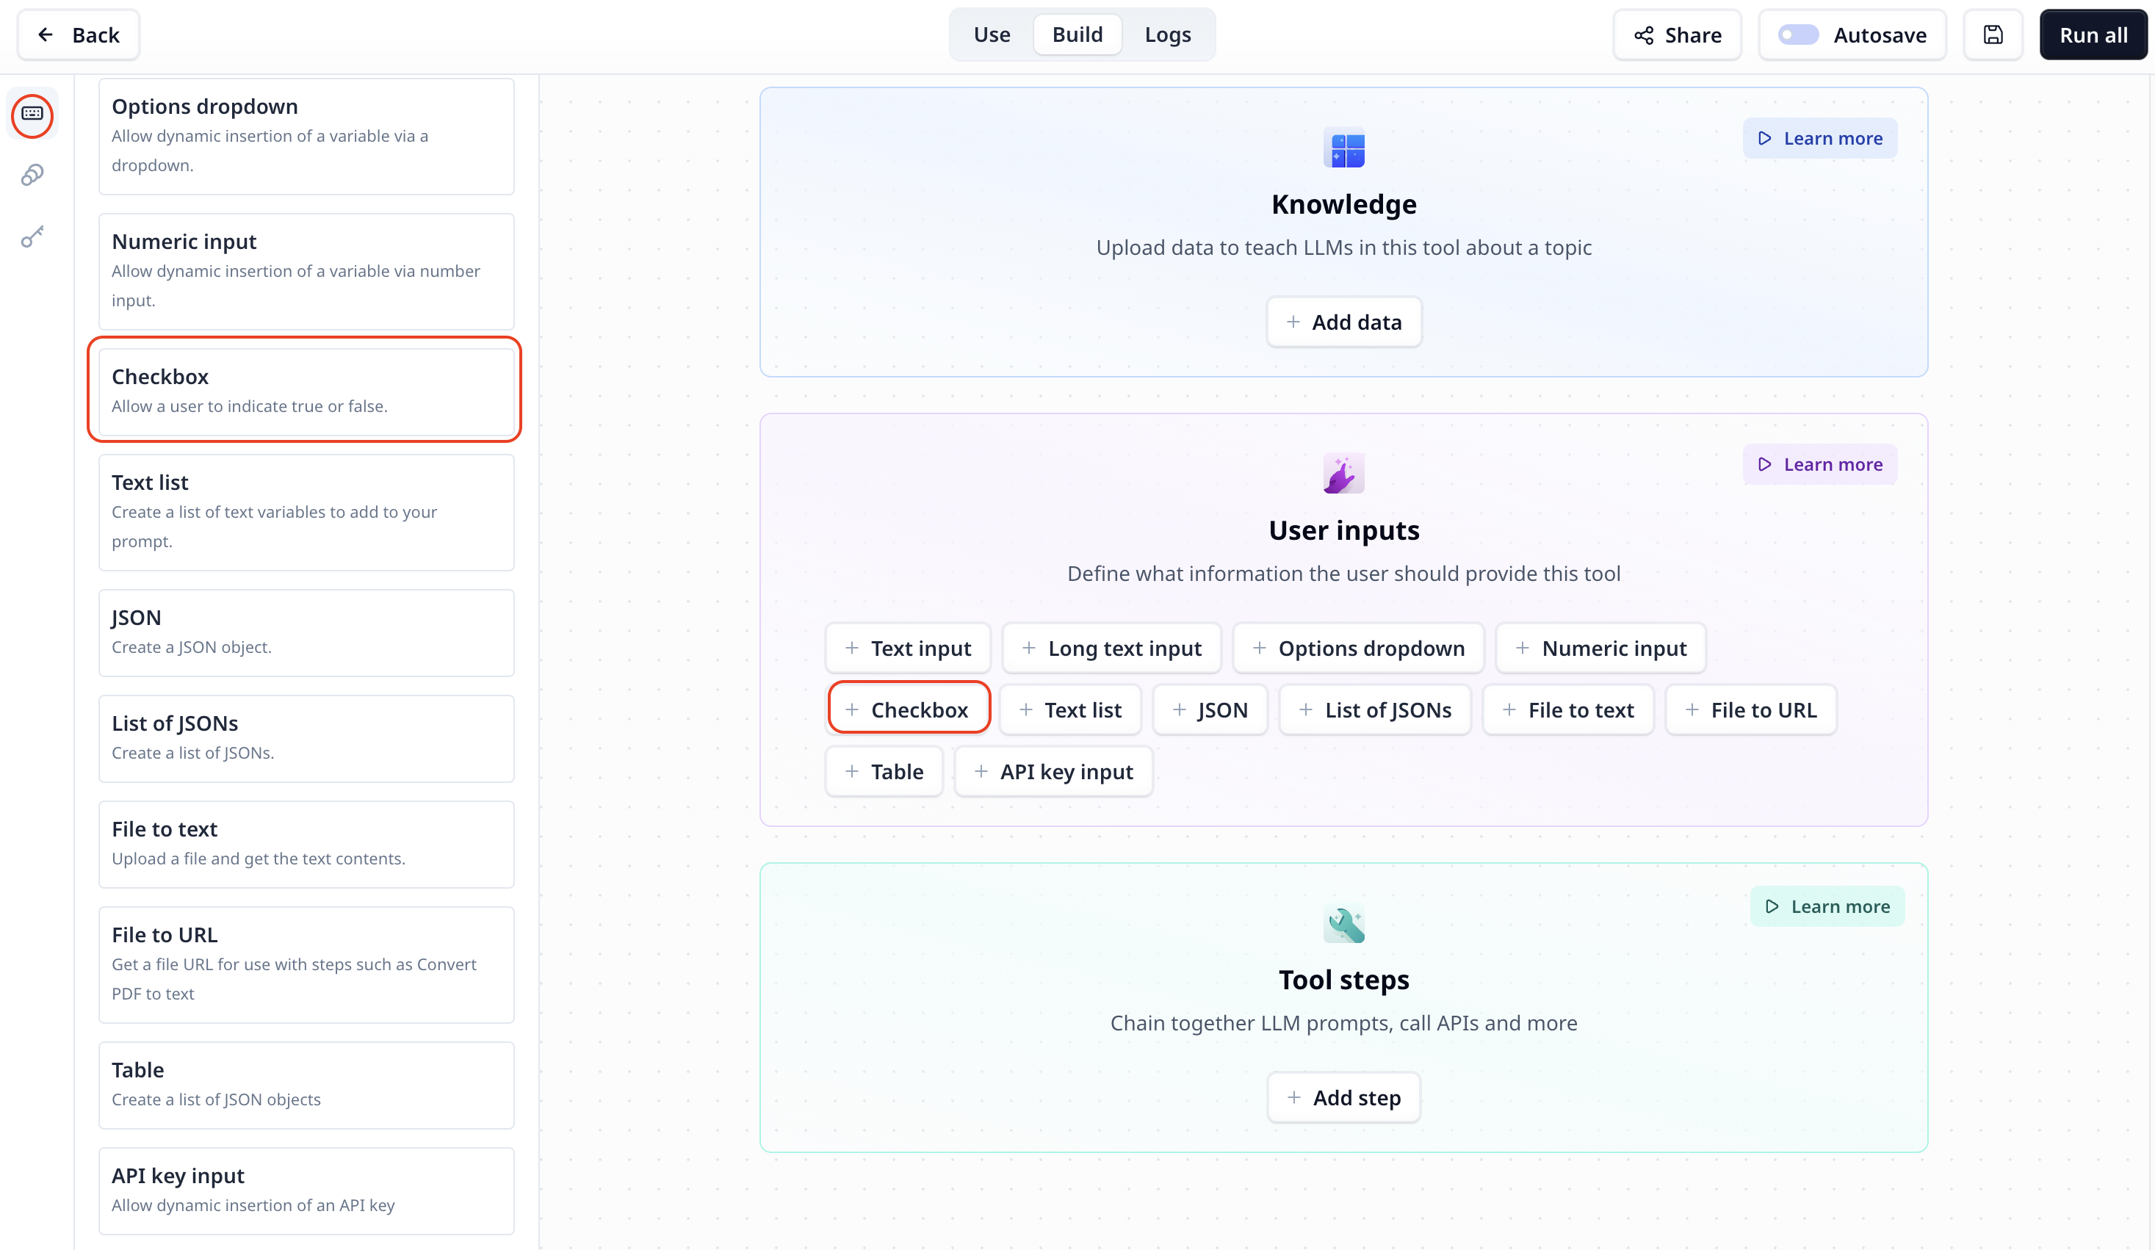This screenshot has height=1250, width=2155.
Task: Click the Add data button
Action: point(1344,322)
